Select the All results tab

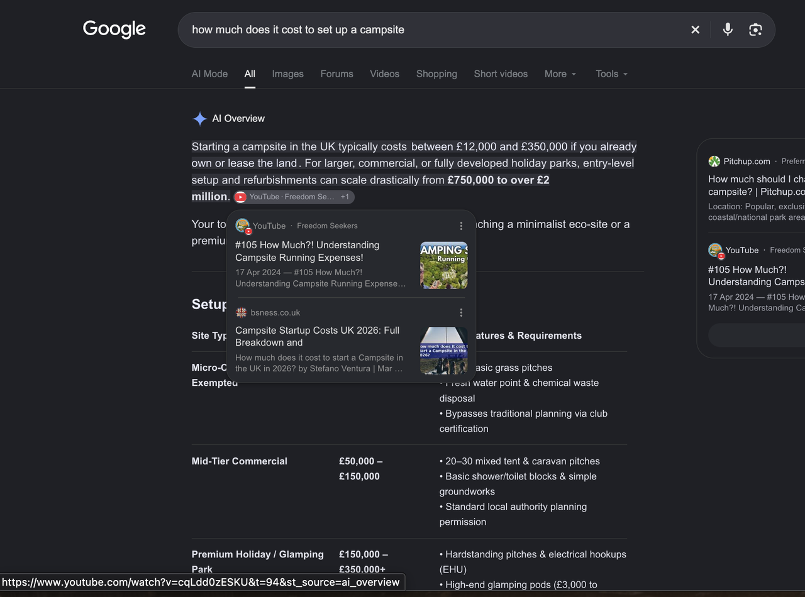tap(250, 74)
